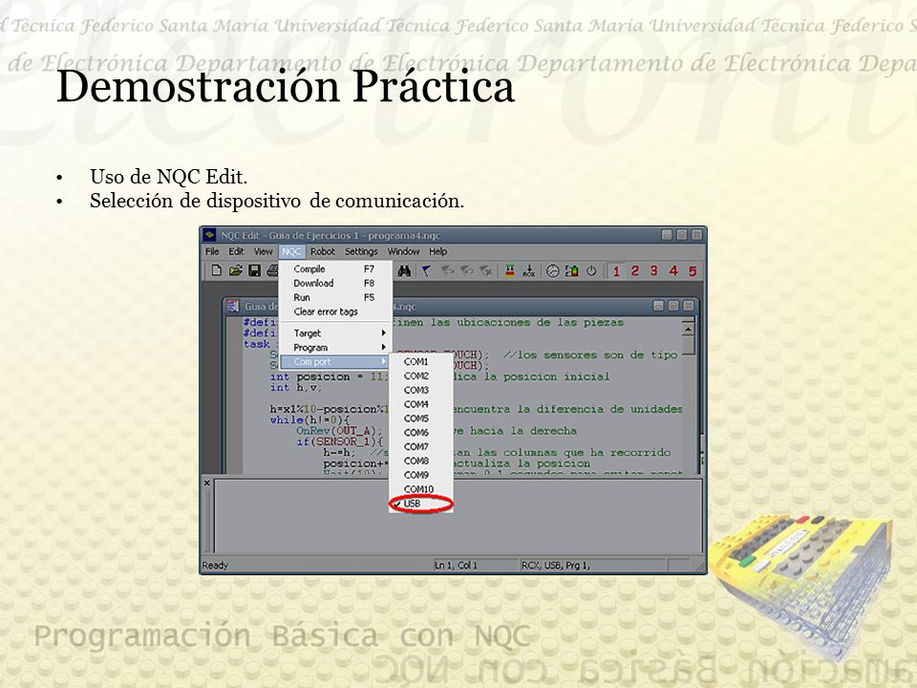Image resolution: width=917 pixels, height=688 pixels.
Task: Select program slot 1
Action: coord(616,270)
